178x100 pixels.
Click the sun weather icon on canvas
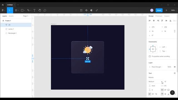click(88, 50)
